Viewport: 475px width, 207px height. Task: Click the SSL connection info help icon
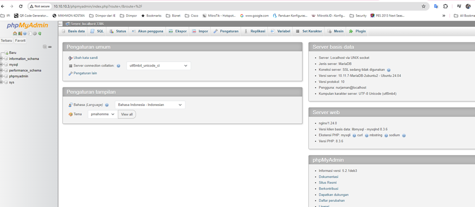(389, 70)
